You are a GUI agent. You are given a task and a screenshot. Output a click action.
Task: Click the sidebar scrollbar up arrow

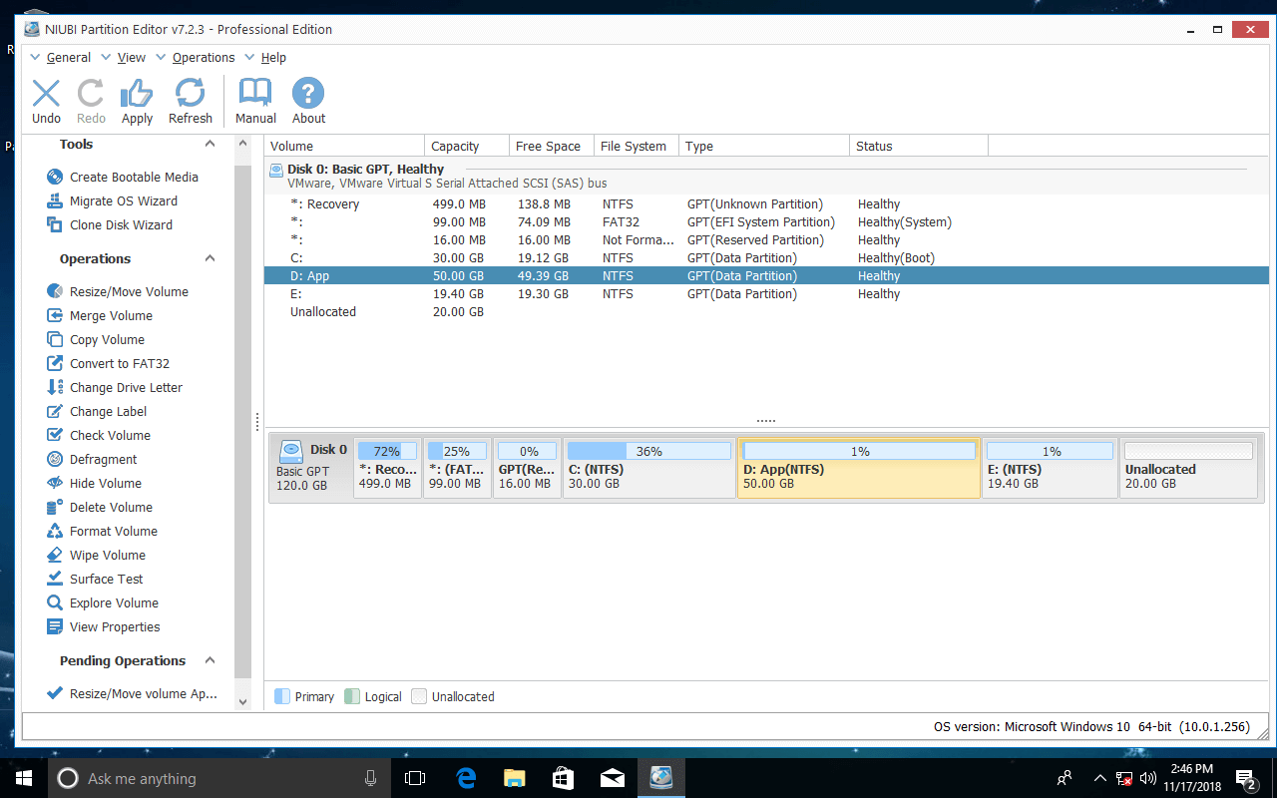(x=242, y=144)
